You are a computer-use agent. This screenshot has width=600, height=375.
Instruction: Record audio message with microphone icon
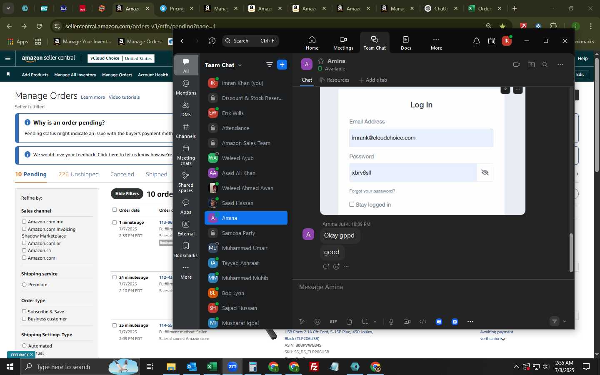[391, 322]
